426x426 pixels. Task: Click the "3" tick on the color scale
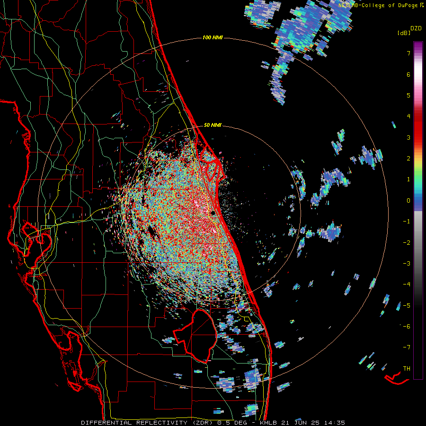[x=408, y=137]
